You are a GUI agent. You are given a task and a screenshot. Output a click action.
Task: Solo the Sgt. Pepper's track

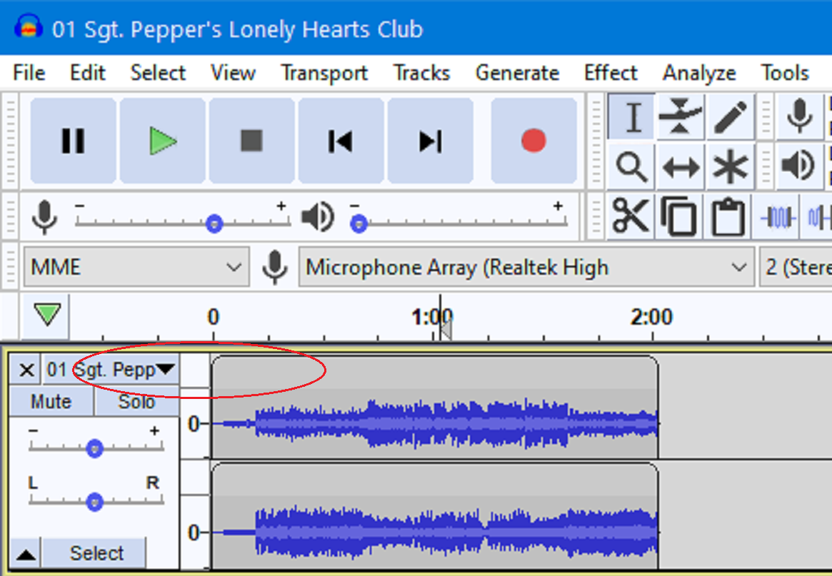click(135, 401)
